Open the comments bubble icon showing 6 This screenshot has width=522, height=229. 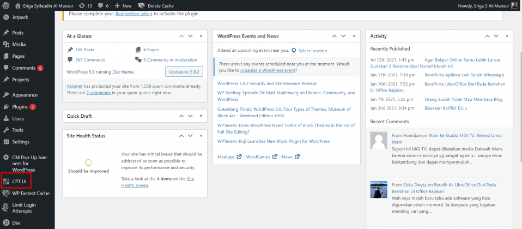(100, 6)
